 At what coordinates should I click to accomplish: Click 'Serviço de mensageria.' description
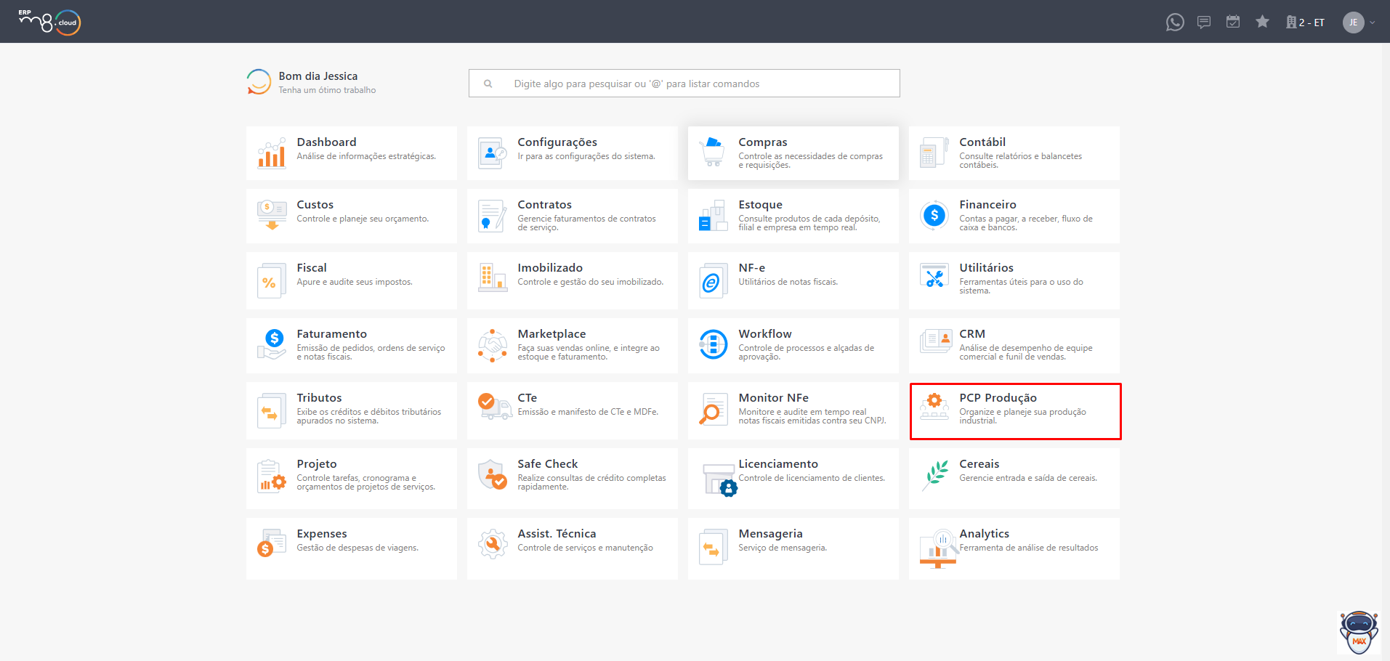point(783,548)
